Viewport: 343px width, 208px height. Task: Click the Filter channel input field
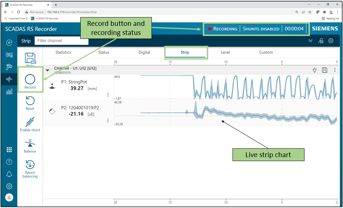coord(61,41)
